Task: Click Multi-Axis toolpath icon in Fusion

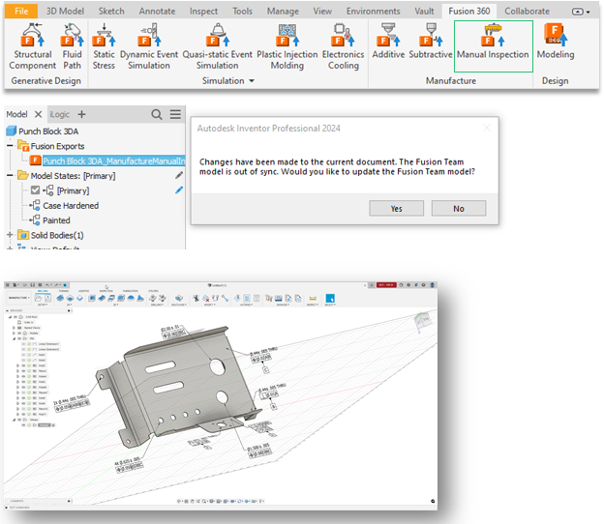Action: [179, 298]
